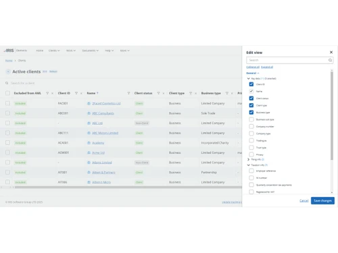Click the search icon left of client search
Image resolution: width=338 pixels, height=253 pixels.
point(7,83)
